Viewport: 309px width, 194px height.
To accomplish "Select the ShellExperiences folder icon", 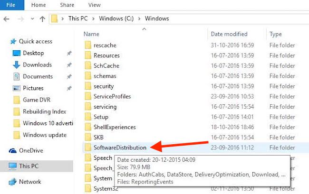I will pyautogui.click(x=88, y=127).
